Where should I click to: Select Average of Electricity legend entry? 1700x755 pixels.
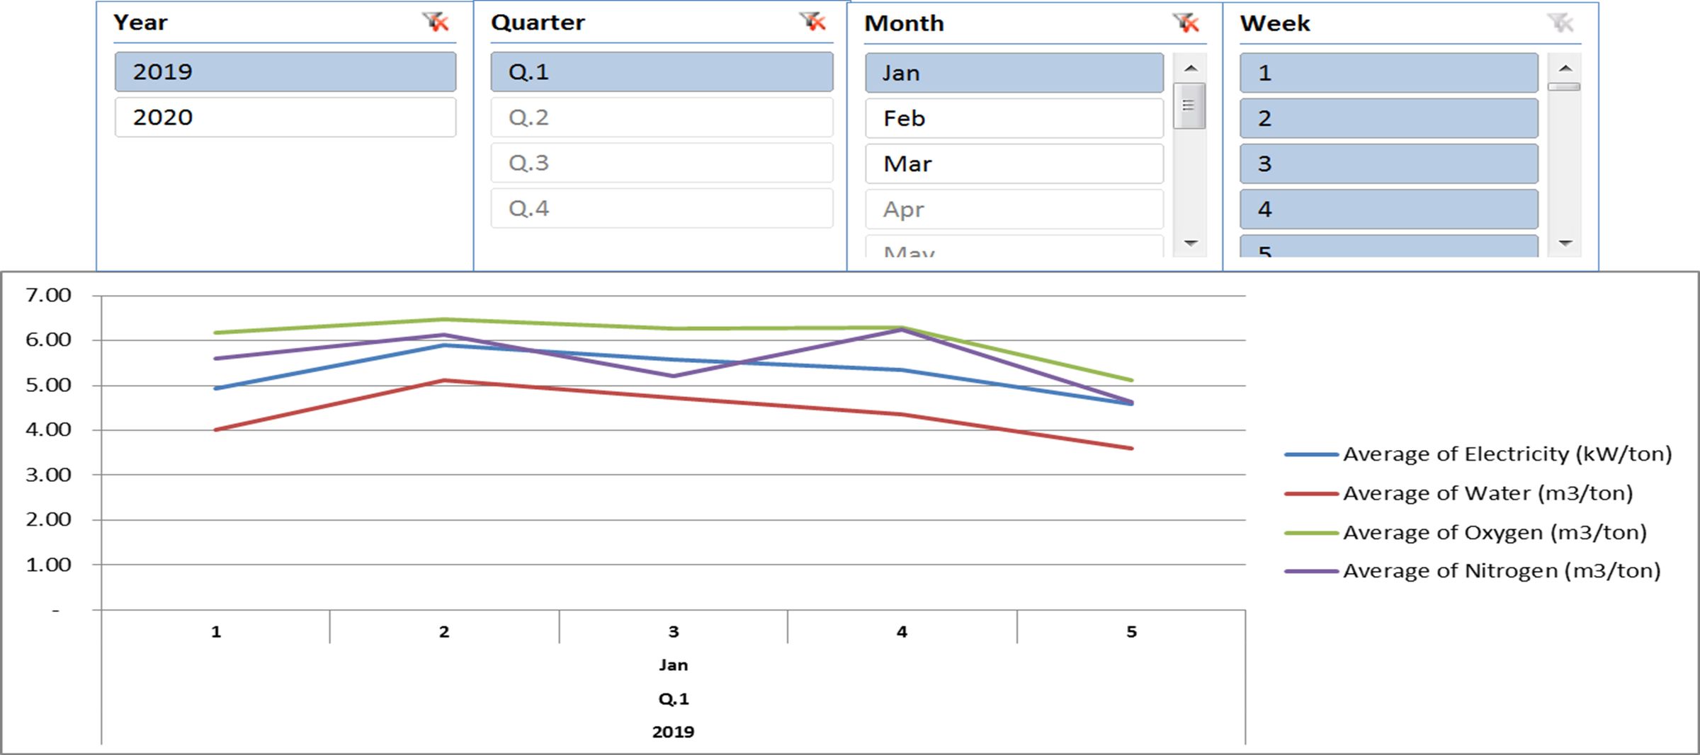click(1507, 454)
